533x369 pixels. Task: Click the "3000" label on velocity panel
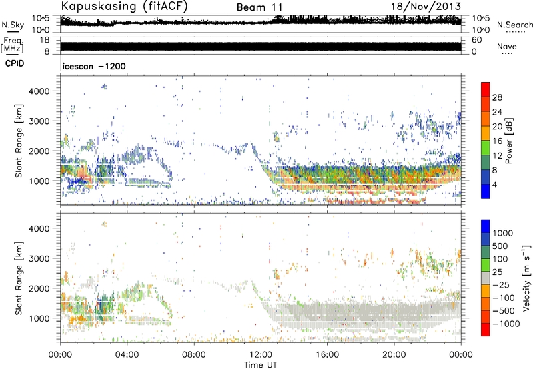click(x=39, y=258)
